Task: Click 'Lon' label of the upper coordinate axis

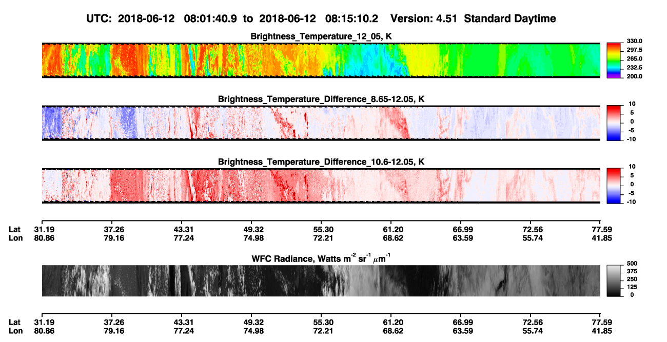Action: (x=15, y=238)
